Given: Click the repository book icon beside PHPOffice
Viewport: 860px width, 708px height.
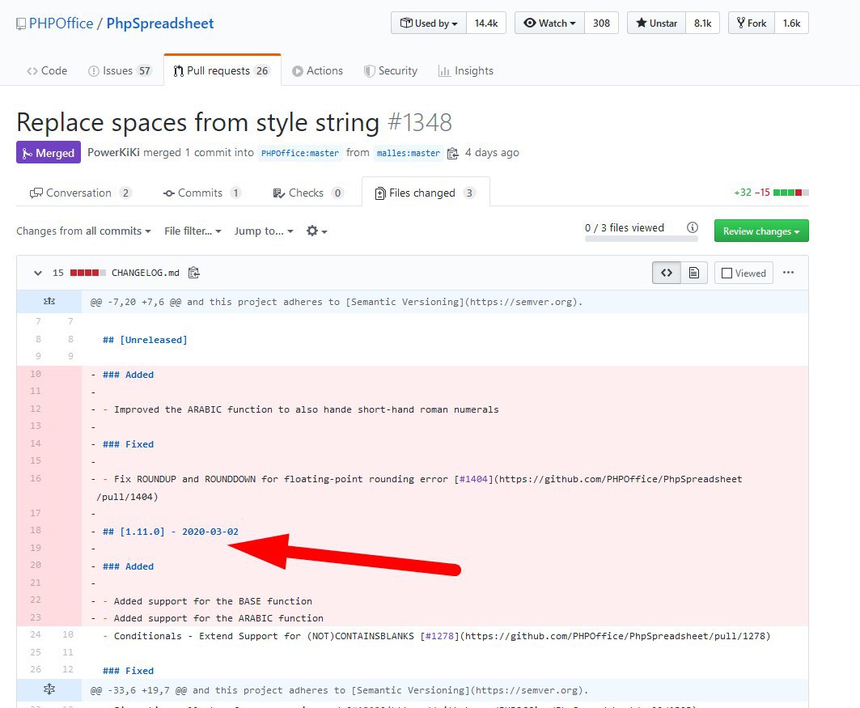Looking at the screenshot, I should point(21,23).
